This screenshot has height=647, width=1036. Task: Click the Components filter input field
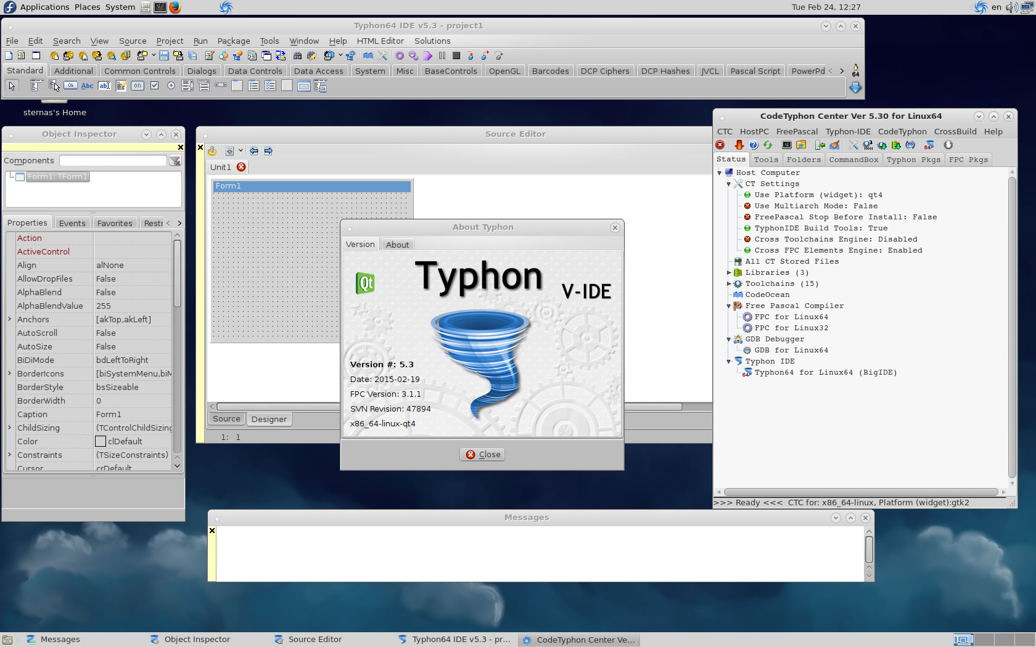point(113,161)
